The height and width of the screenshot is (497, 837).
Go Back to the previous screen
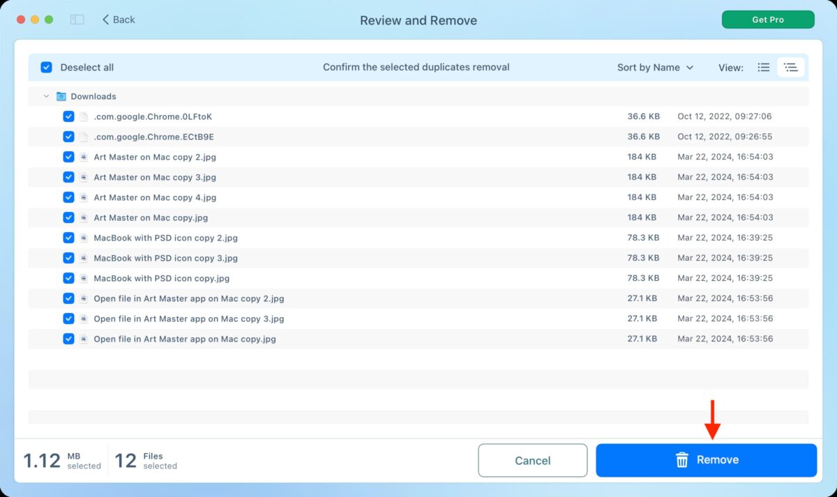point(118,20)
